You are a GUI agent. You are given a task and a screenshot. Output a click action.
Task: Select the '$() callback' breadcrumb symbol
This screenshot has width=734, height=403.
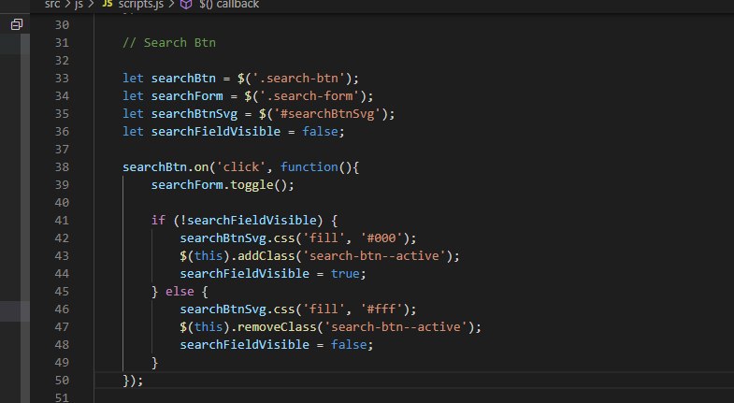coord(229,5)
